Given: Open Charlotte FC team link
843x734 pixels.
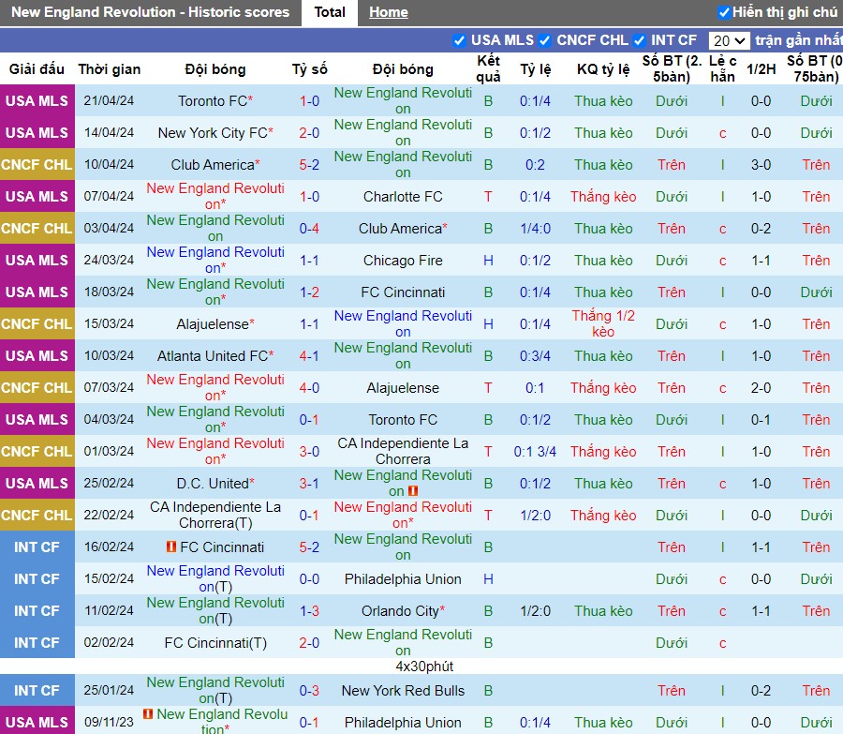Looking at the screenshot, I should tap(403, 197).
